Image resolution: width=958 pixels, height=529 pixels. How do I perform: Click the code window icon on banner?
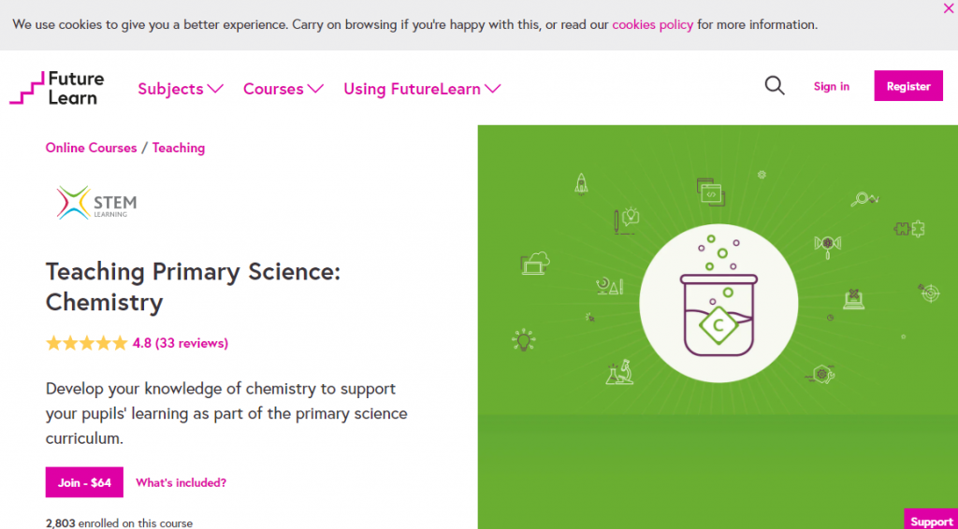point(711,193)
